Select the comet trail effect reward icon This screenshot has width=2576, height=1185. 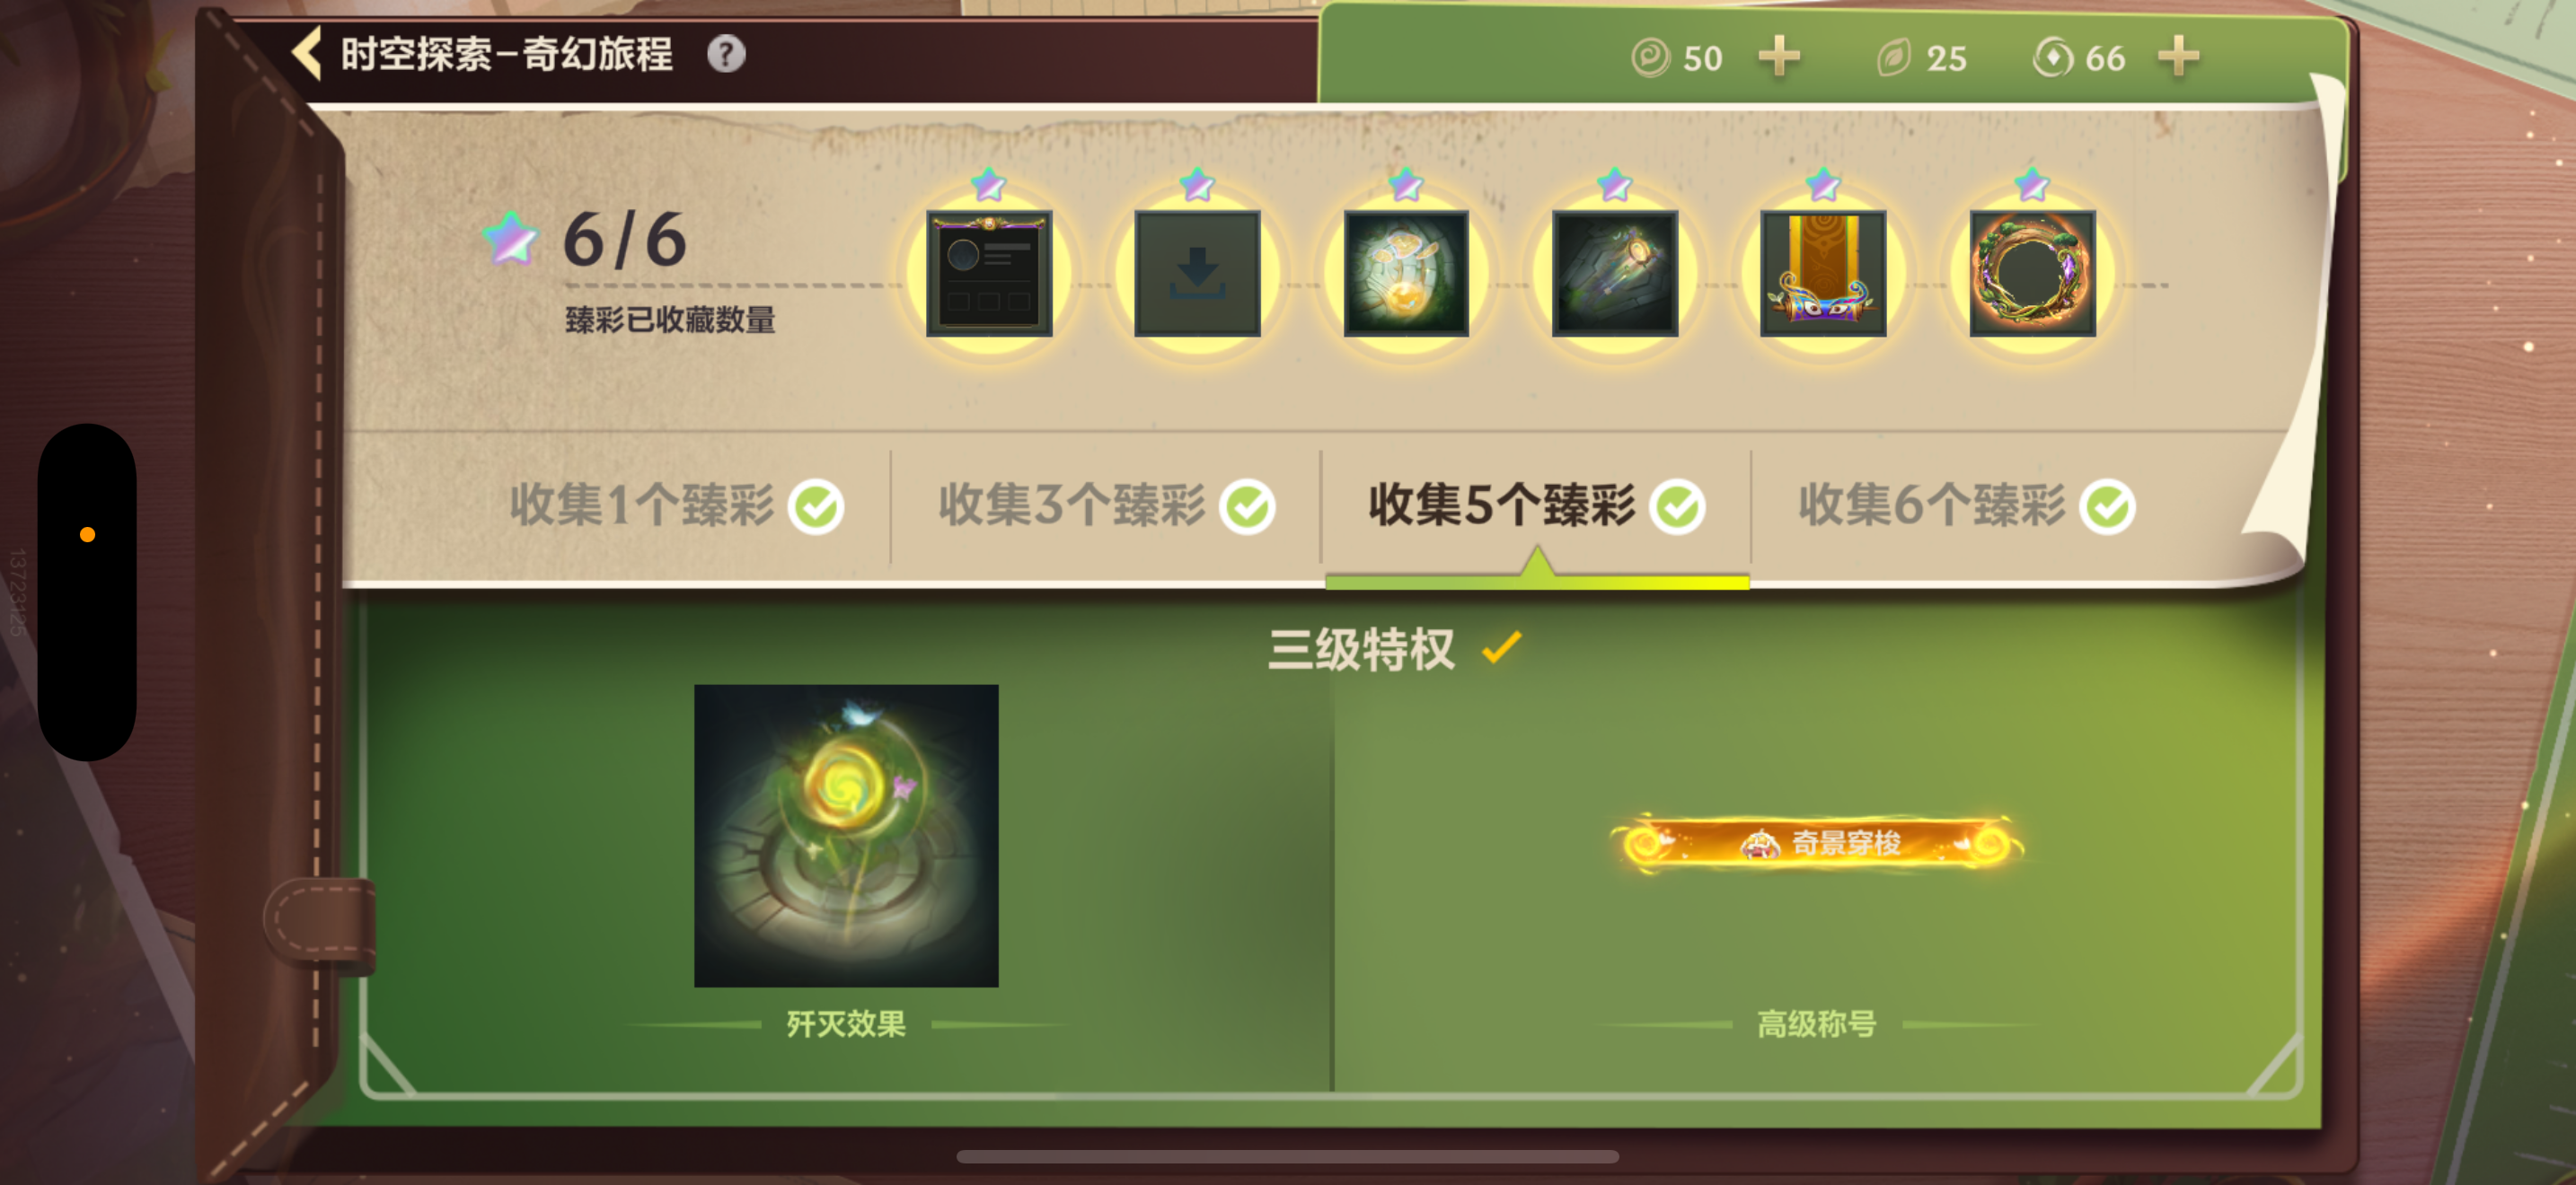pos(1614,273)
